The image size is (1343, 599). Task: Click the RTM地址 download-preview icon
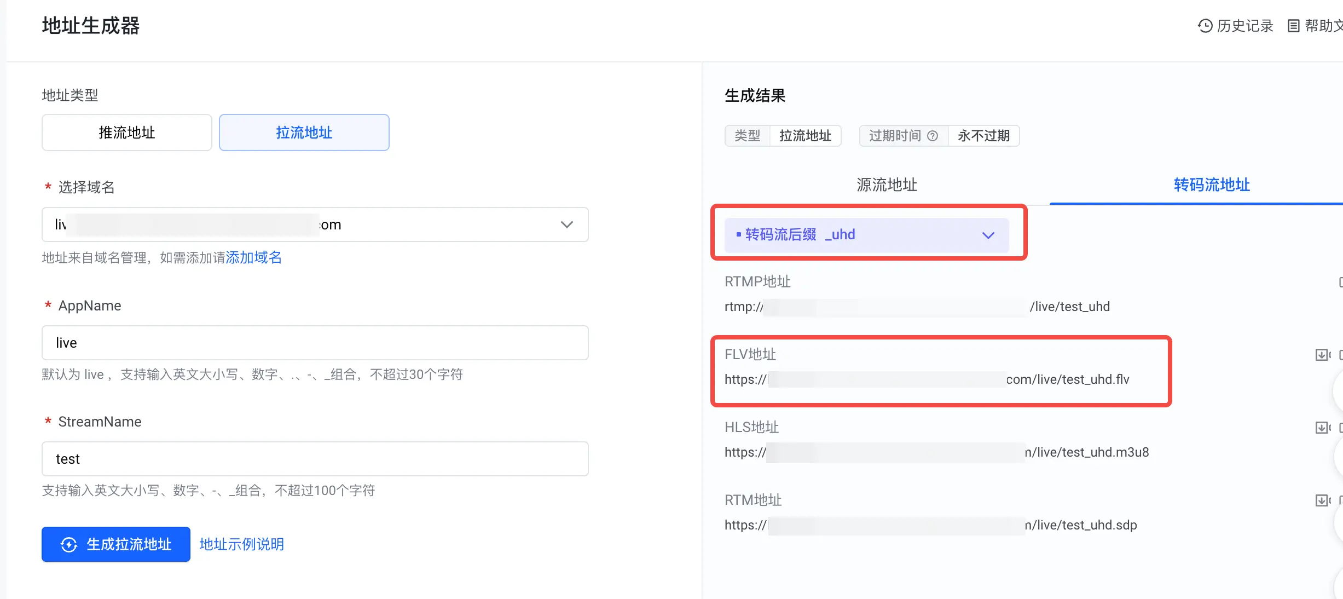point(1323,500)
